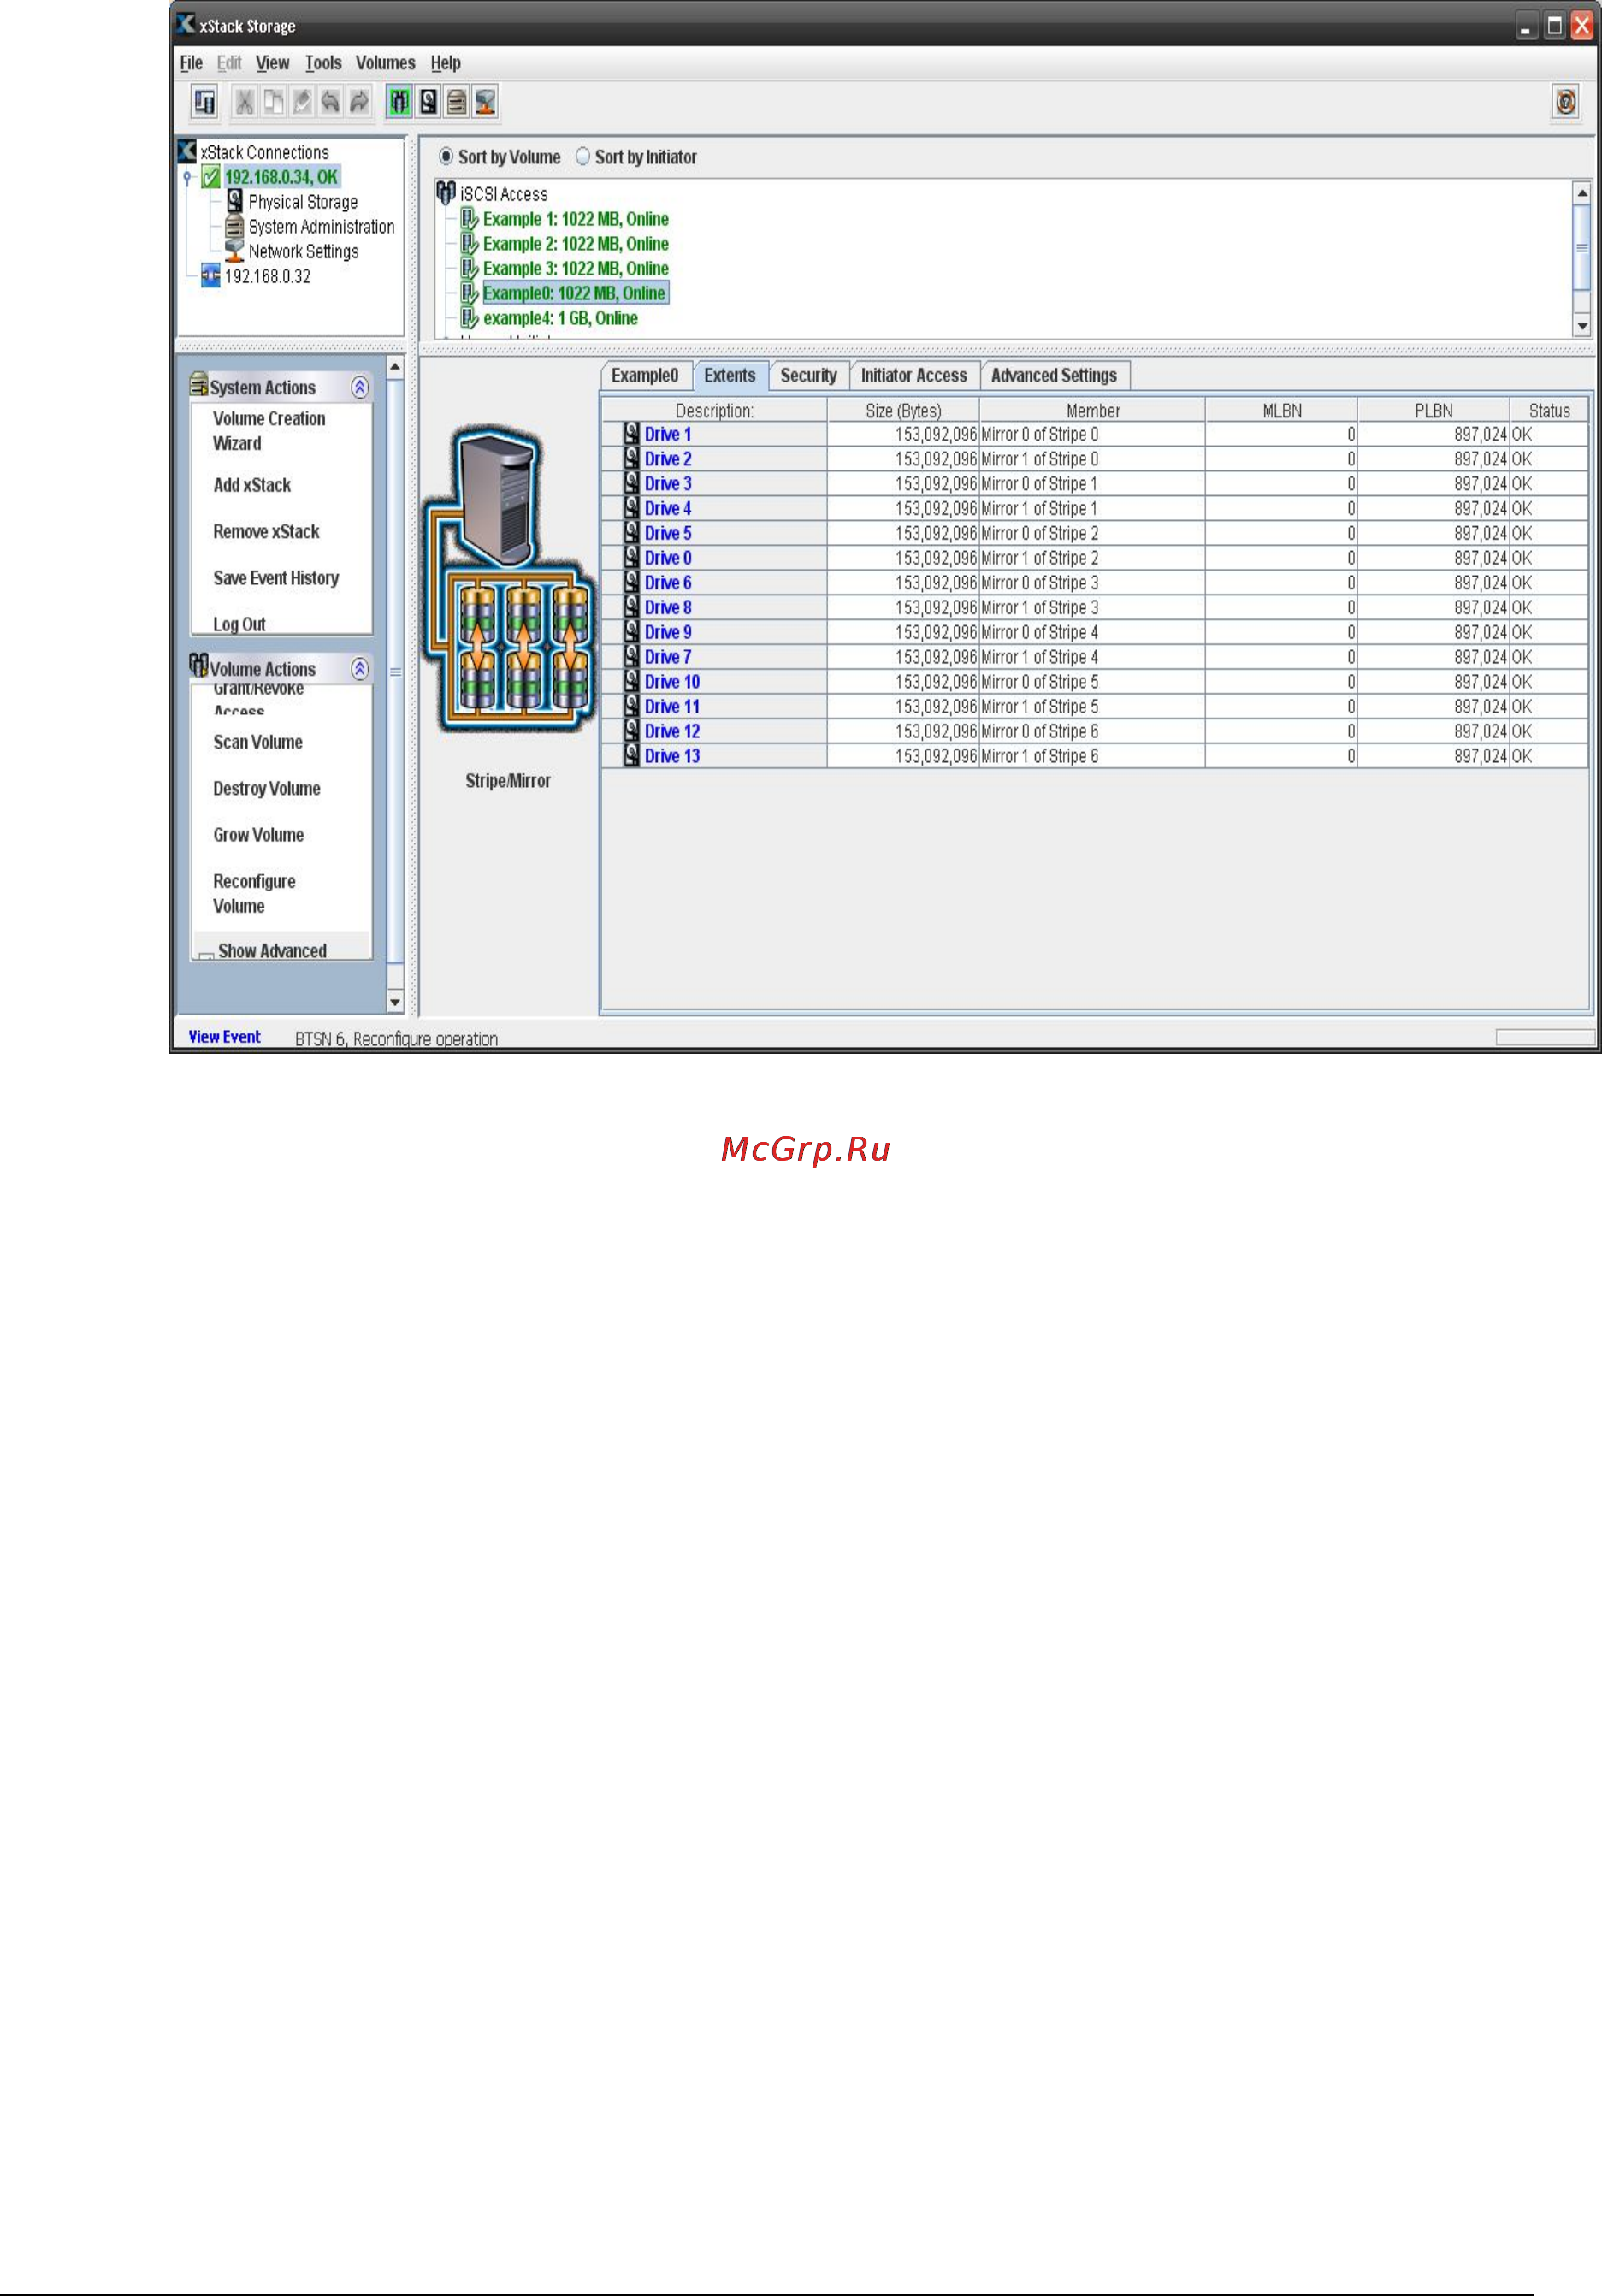
Task: Select 192.168.0.32 in connections tree
Action: 267,276
